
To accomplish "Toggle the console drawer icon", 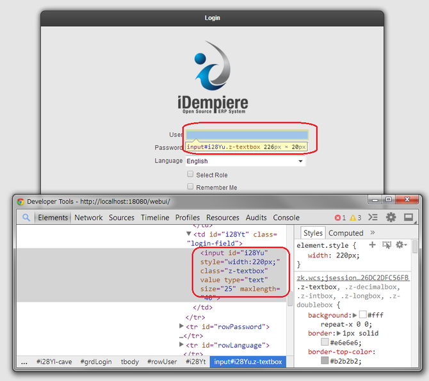I will [373, 217].
